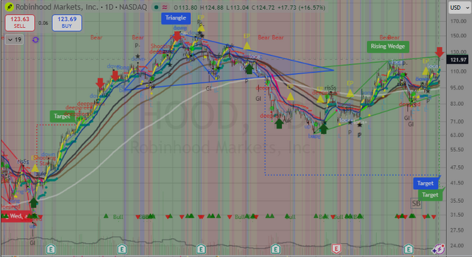Image resolution: width=472 pixels, height=257 pixels.
Task: Click the red E earnings marker
Action: click(336, 249)
